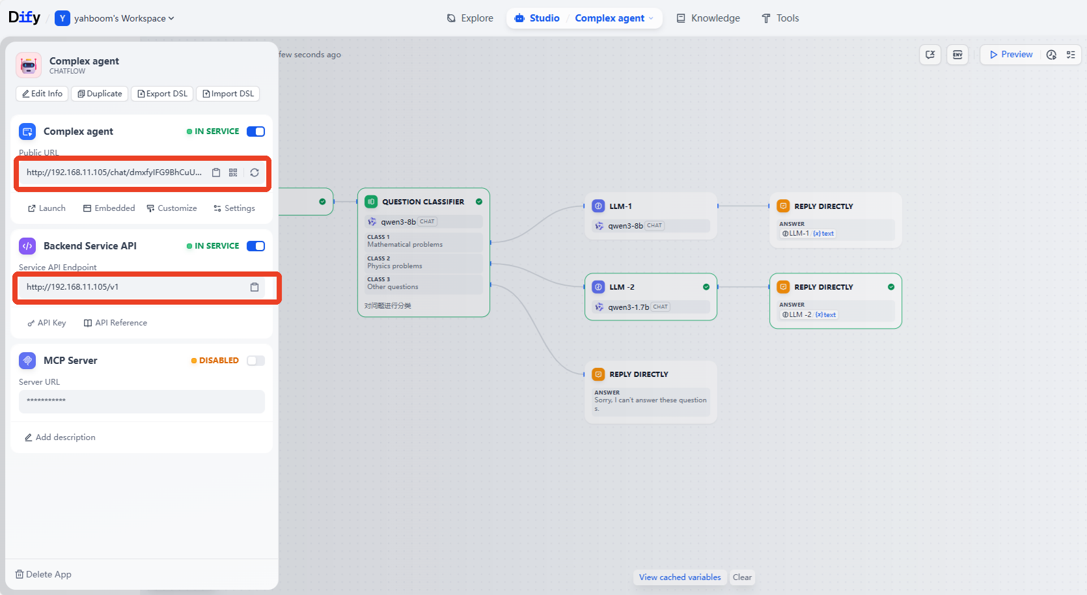Select the LLM -2 node icon
This screenshot has width=1087, height=595.
[x=598, y=287]
